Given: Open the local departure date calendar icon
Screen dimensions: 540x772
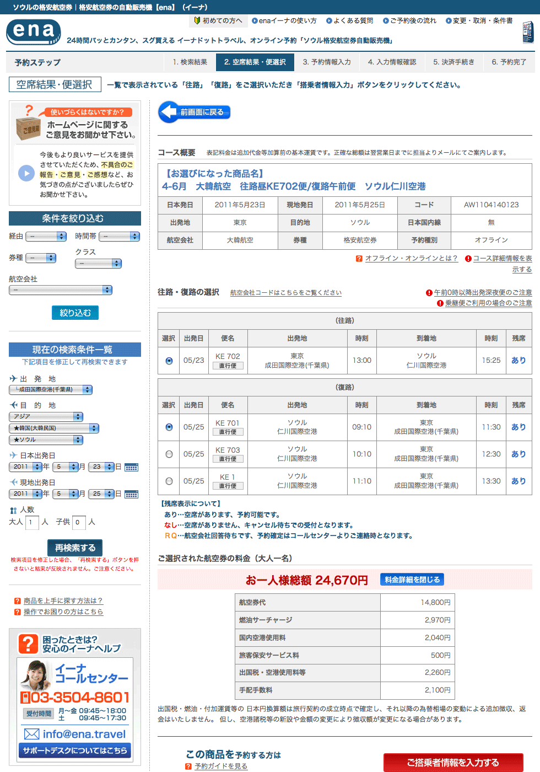Looking at the screenshot, I should (131, 494).
